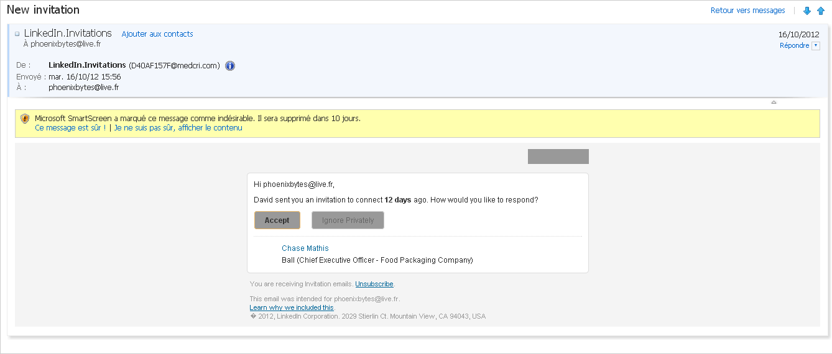Click Ajouter aux contacts link
This screenshot has width=832, height=354.
coord(157,34)
